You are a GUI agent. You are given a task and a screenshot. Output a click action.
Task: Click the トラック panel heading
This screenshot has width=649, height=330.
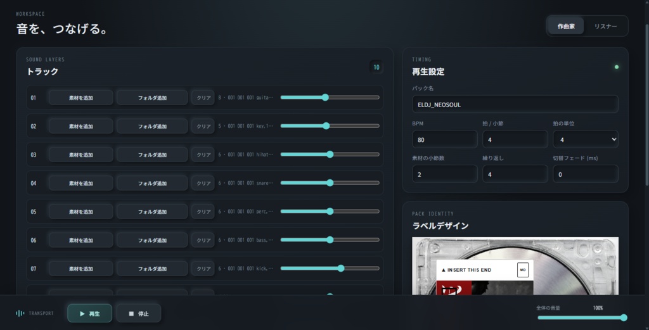coord(42,72)
